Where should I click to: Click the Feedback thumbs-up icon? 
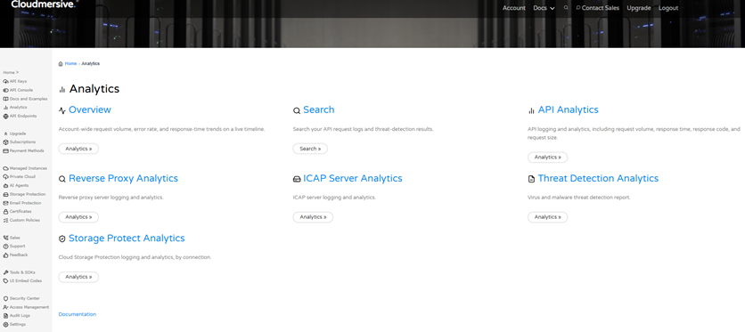(x=5, y=255)
